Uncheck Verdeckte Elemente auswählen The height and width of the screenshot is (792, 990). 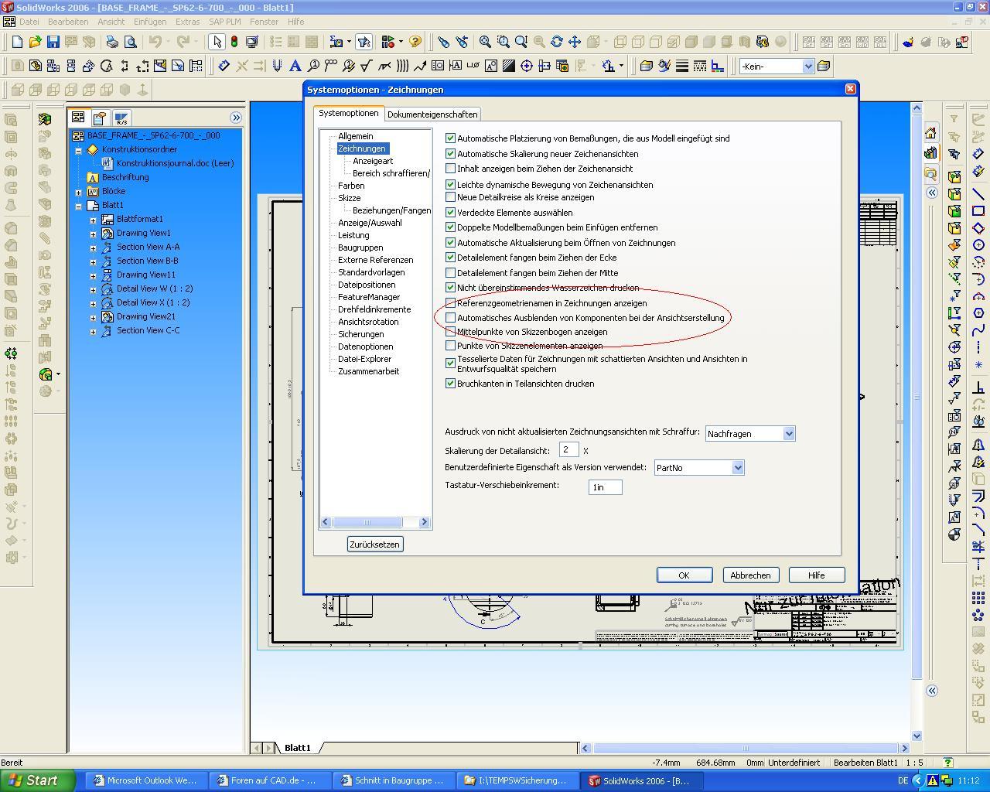(451, 213)
